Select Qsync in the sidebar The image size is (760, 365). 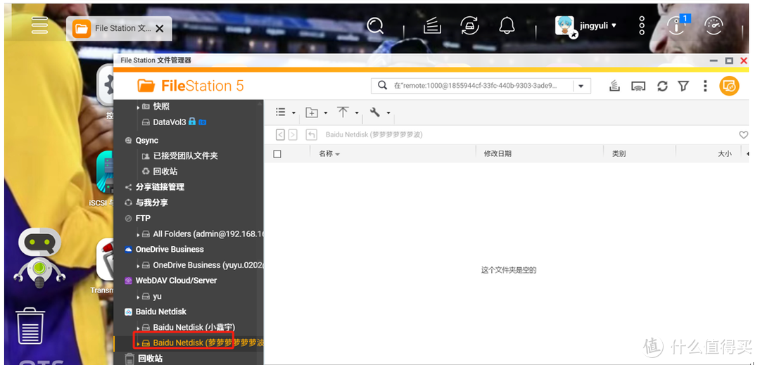(x=147, y=141)
